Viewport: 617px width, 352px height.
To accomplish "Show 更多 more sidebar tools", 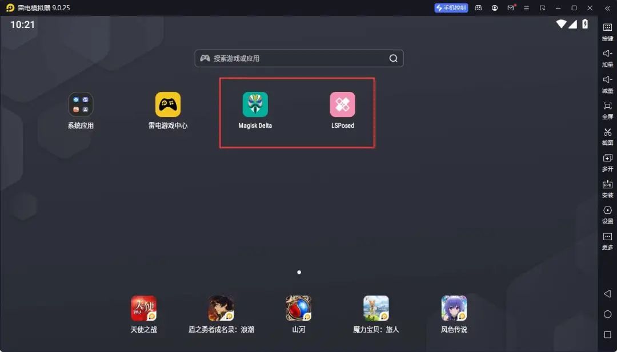I will click(x=607, y=241).
